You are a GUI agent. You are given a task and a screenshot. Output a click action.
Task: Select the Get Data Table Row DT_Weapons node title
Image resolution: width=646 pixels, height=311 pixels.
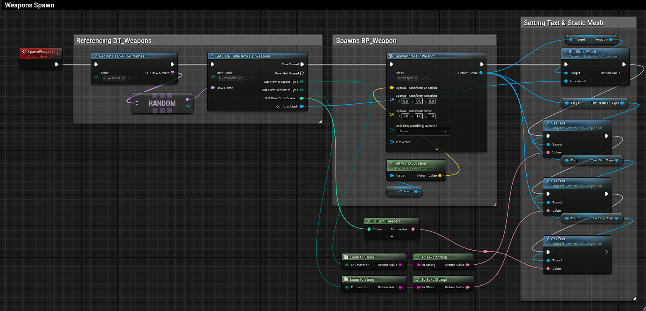pyautogui.click(x=243, y=56)
